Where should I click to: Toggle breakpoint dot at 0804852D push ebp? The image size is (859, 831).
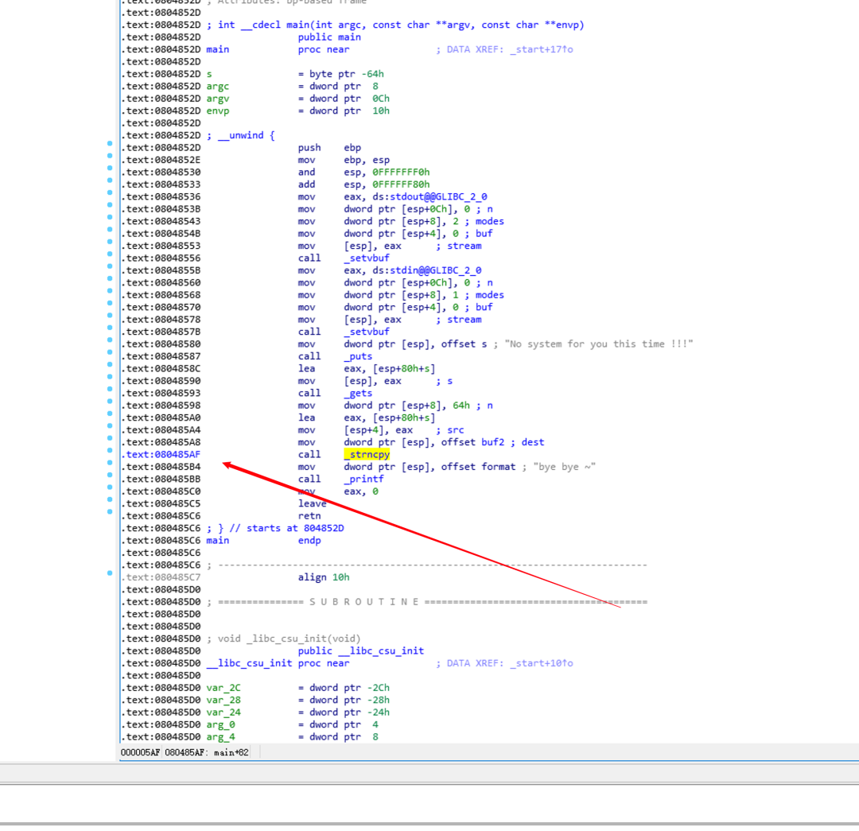tap(110, 143)
